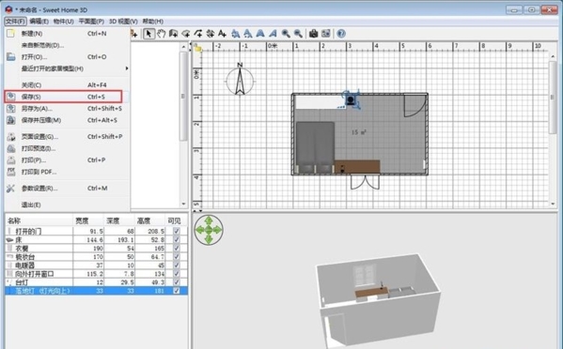Viewport: 563px width, 349px height.
Task: Select the arrow selection tool
Action: 149,34
